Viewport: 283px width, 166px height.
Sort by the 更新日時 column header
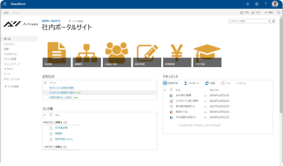[x=214, y=90]
